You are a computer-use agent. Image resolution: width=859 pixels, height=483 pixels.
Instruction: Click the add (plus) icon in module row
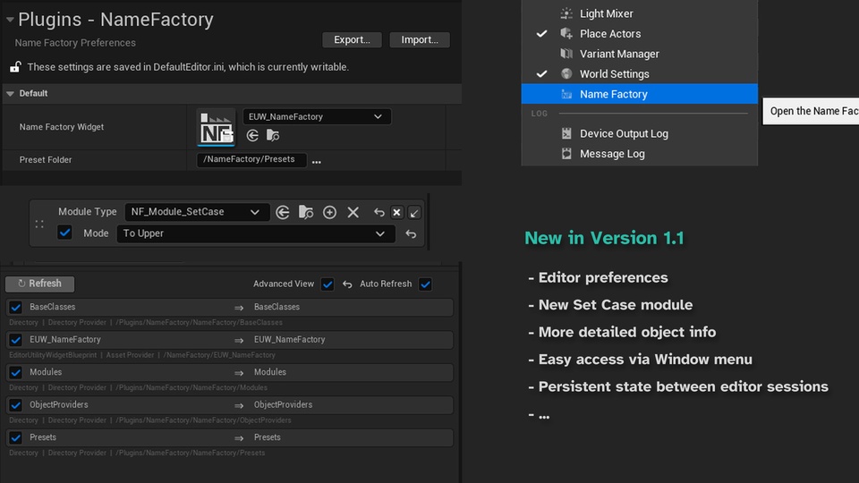[x=329, y=212]
